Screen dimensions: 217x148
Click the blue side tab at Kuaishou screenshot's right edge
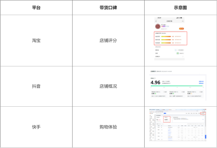[x=205, y=136]
